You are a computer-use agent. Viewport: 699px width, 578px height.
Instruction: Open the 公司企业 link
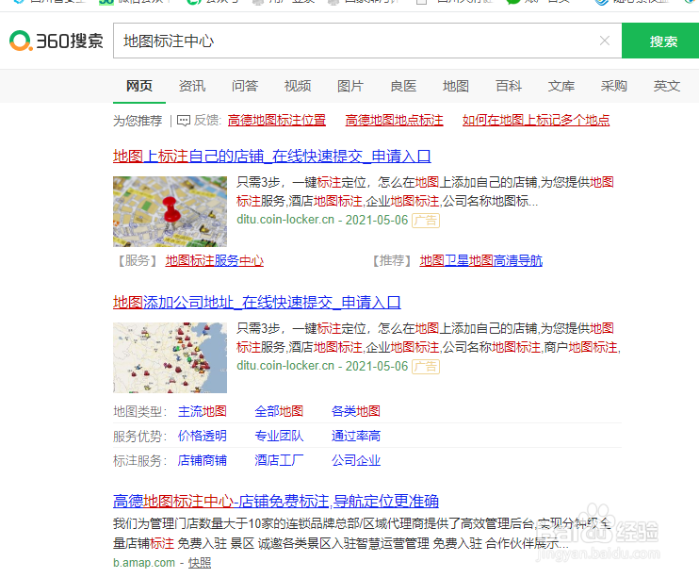(356, 460)
